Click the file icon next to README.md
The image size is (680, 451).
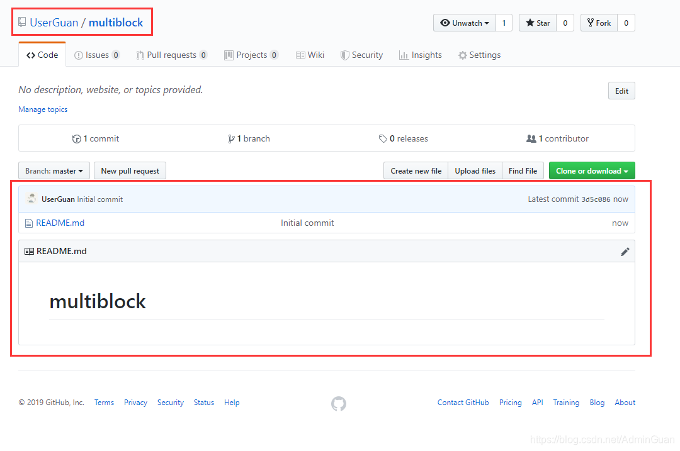(x=28, y=223)
